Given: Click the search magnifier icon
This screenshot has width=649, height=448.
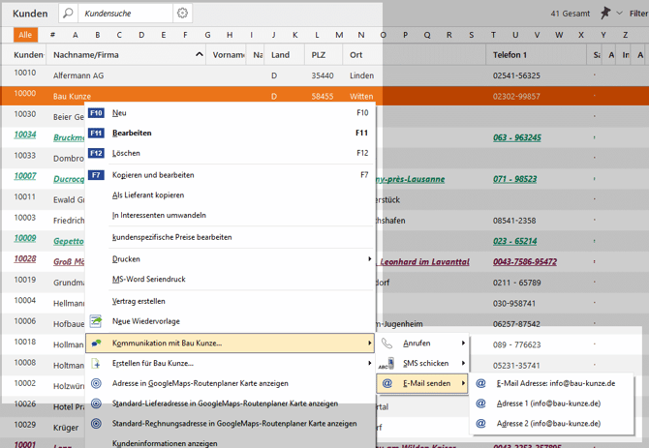Looking at the screenshot, I should [x=68, y=14].
